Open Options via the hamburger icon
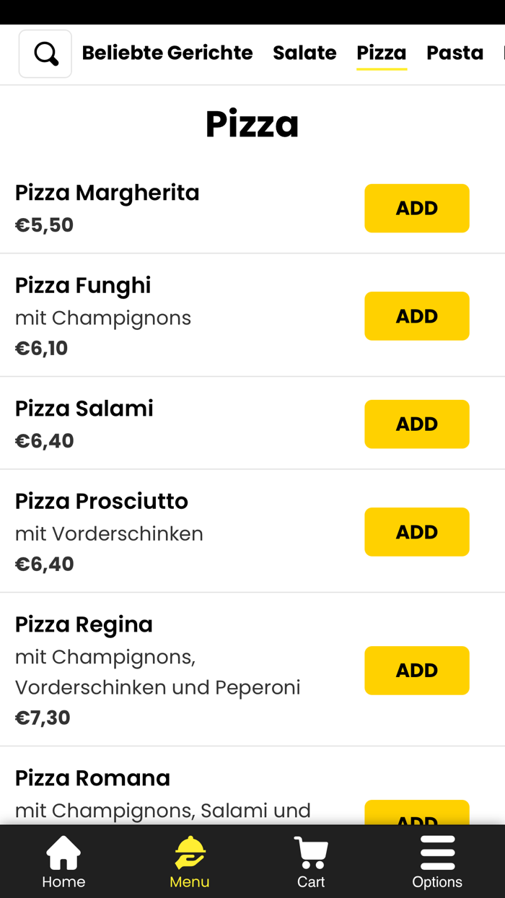The width and height of the screenshot is (505, 898). point(437,861)
